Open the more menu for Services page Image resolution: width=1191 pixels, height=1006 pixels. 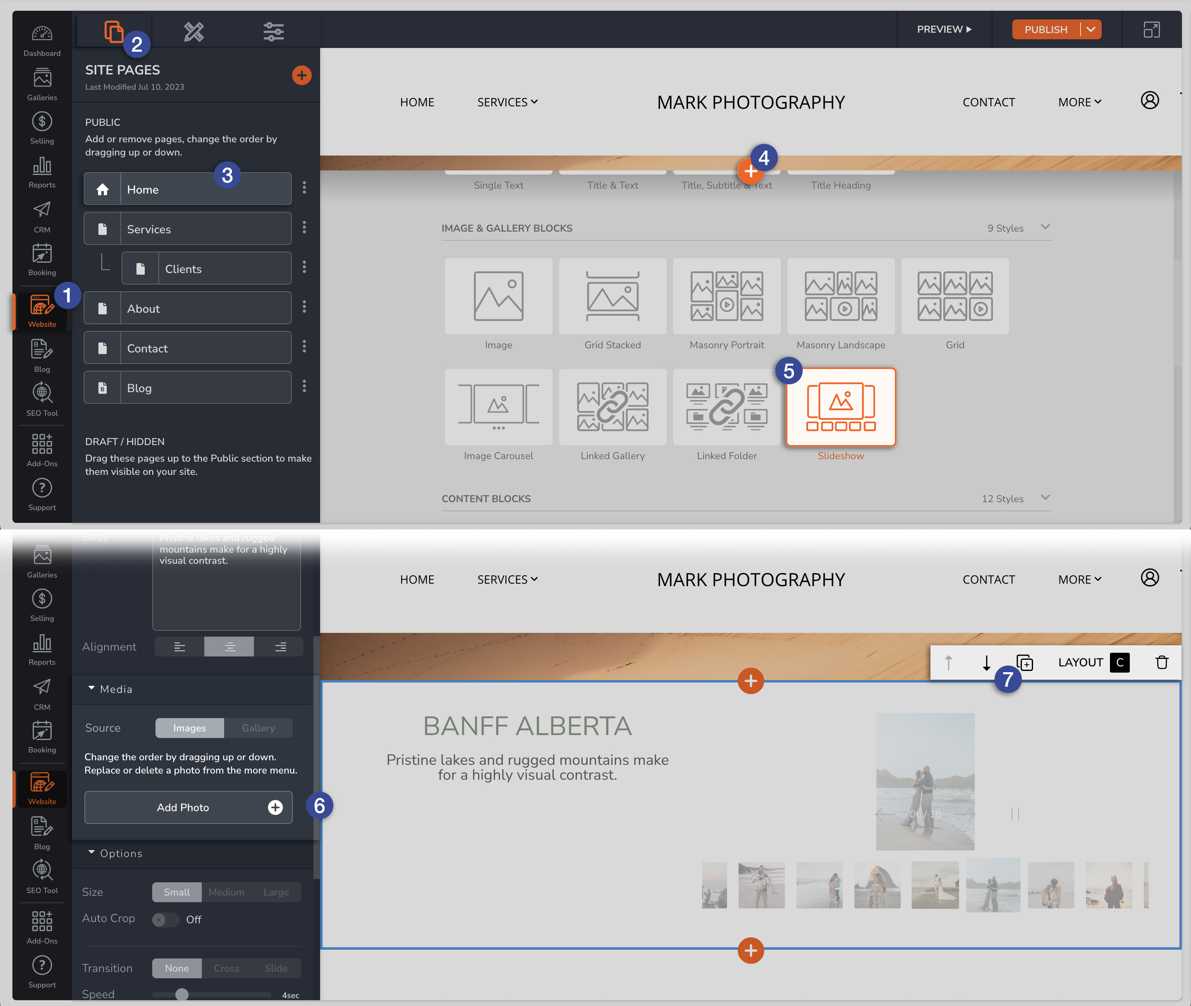click(x=304, y=228)
